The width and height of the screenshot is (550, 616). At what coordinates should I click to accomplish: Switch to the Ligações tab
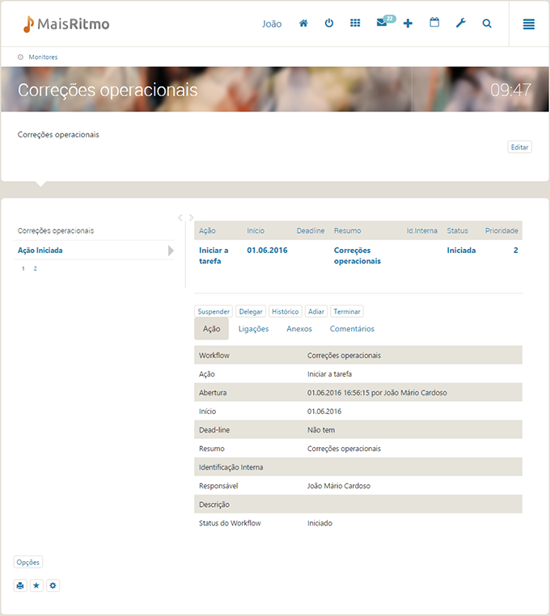(254, 329)
